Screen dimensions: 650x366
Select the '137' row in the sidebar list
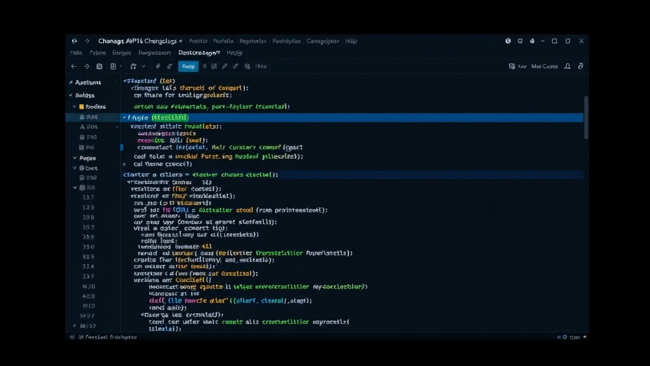(88, 198)
